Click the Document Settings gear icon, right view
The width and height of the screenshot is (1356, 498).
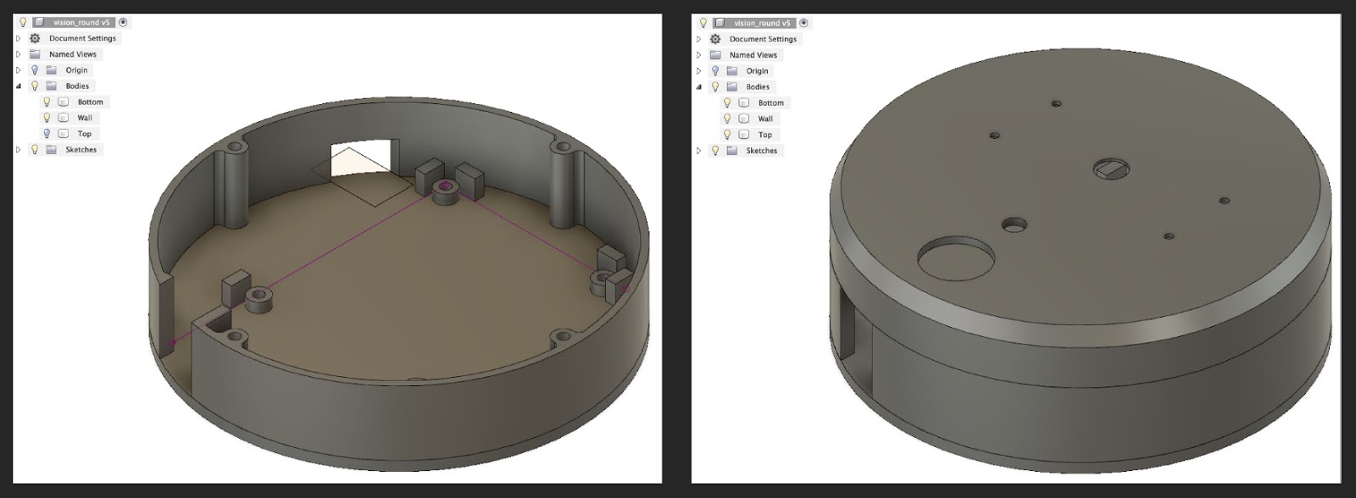click(x=715, y=39)
